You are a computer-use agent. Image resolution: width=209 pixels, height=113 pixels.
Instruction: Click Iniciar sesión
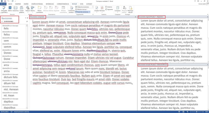pyautogui.click(x=202, y=4)
